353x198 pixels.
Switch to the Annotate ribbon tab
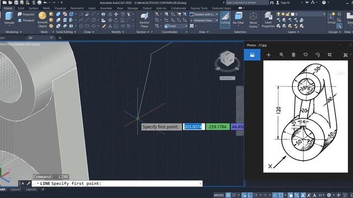click(x=106, y=8)
